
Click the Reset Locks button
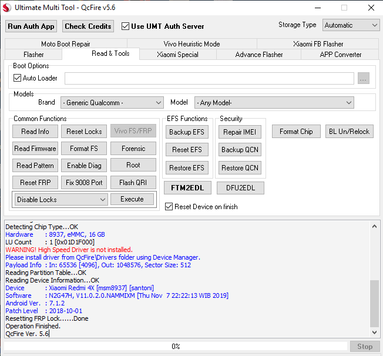pyautogui.click(x=84, y=131)
